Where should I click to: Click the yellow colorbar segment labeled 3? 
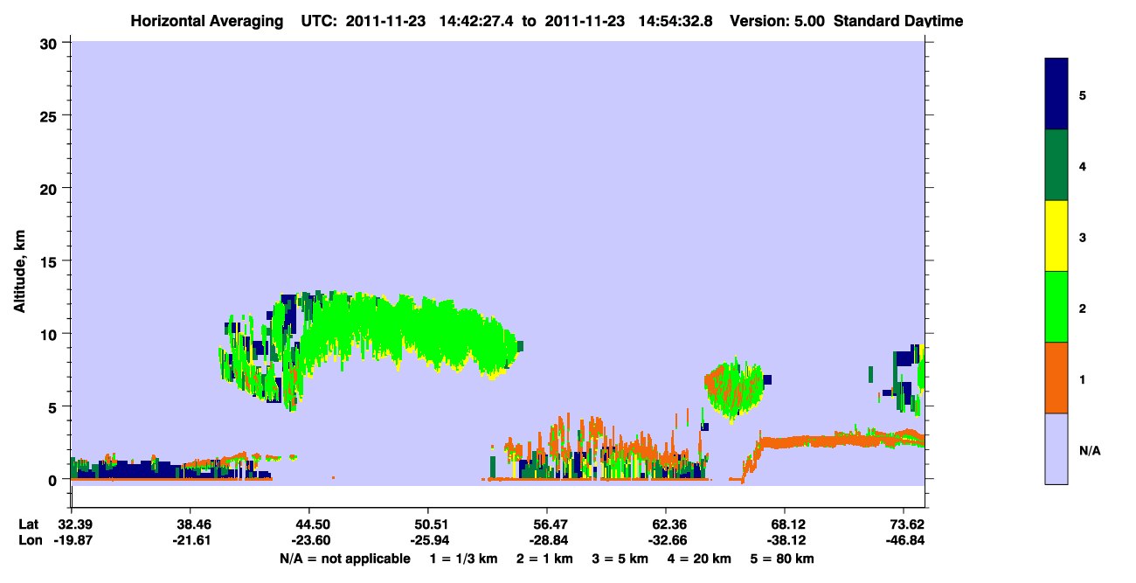pyautogui.click(x=1056, y=236)
